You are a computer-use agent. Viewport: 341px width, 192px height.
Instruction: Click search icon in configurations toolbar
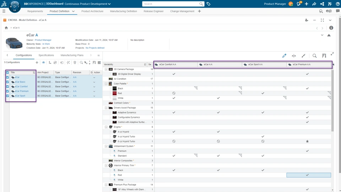pos(81,63)
